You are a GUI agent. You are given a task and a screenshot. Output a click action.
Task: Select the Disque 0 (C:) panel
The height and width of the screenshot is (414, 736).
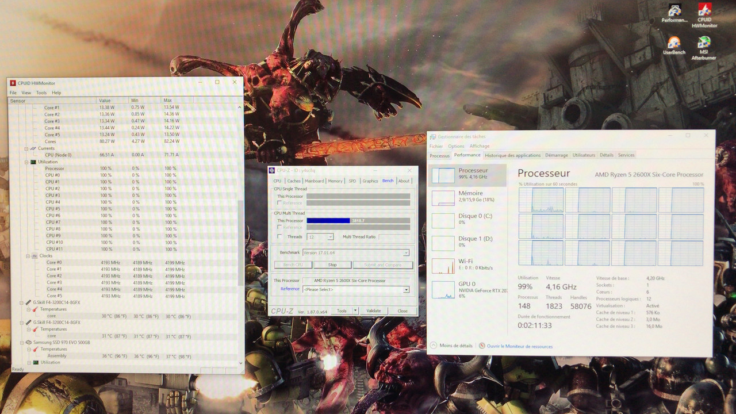coord(467,220)
